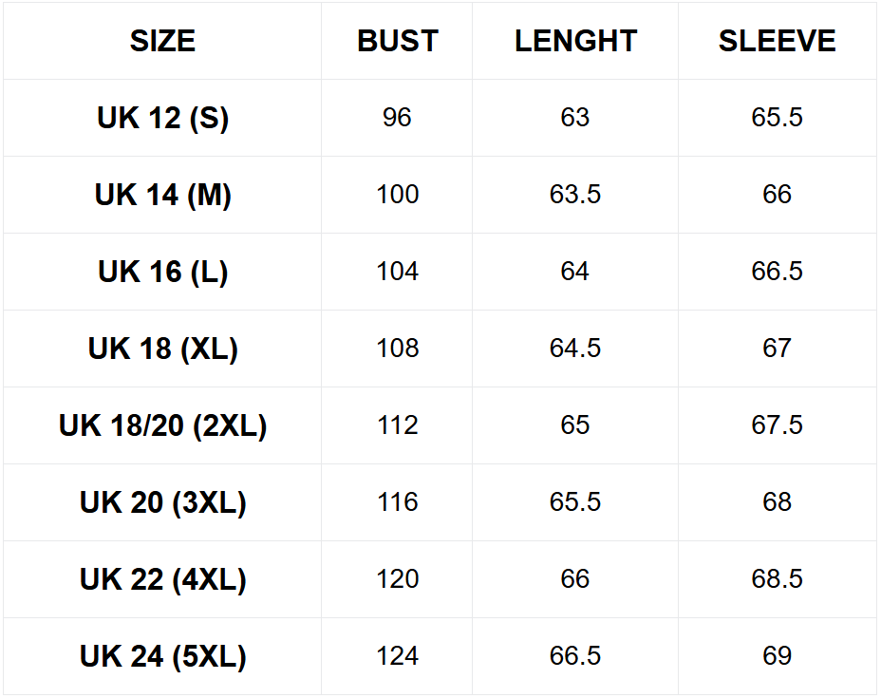The width and height of the screenshot is (881, 698).
Task: Click the LENGHT column header
Action: [x=575, y=41]
